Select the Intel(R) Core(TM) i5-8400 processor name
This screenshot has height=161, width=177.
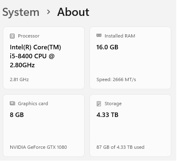point(36,56)
